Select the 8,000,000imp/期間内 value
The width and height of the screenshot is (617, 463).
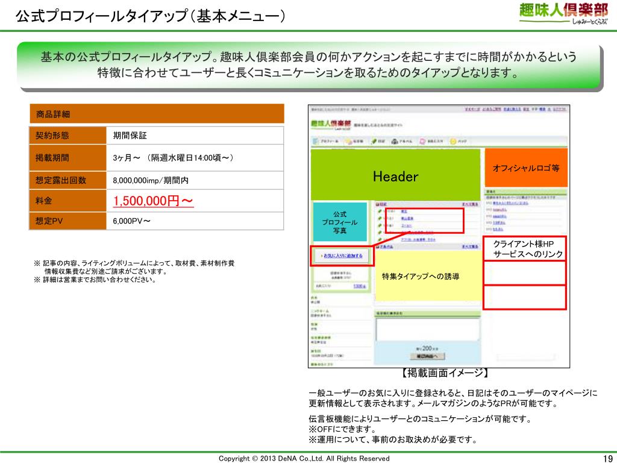click(x=151, y=180)
